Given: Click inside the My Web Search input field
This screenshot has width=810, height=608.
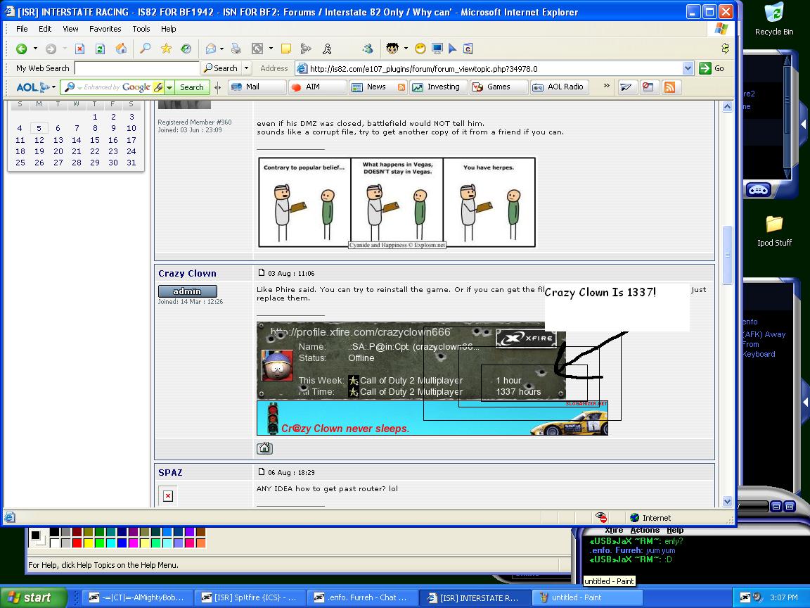Looking at the screenshot, I should click(x=137, y=68).
